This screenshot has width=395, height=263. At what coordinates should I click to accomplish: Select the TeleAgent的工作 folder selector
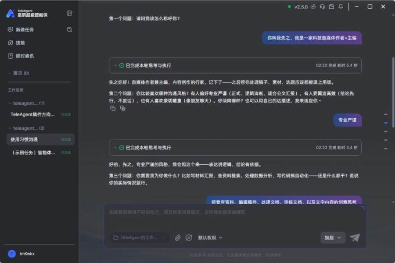(x=139, y=238)
